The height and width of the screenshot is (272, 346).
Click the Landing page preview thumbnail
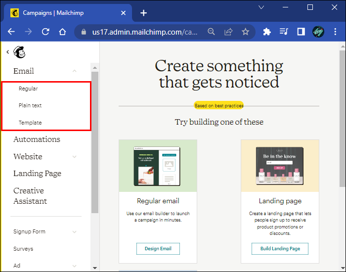(x=280, y=166)
